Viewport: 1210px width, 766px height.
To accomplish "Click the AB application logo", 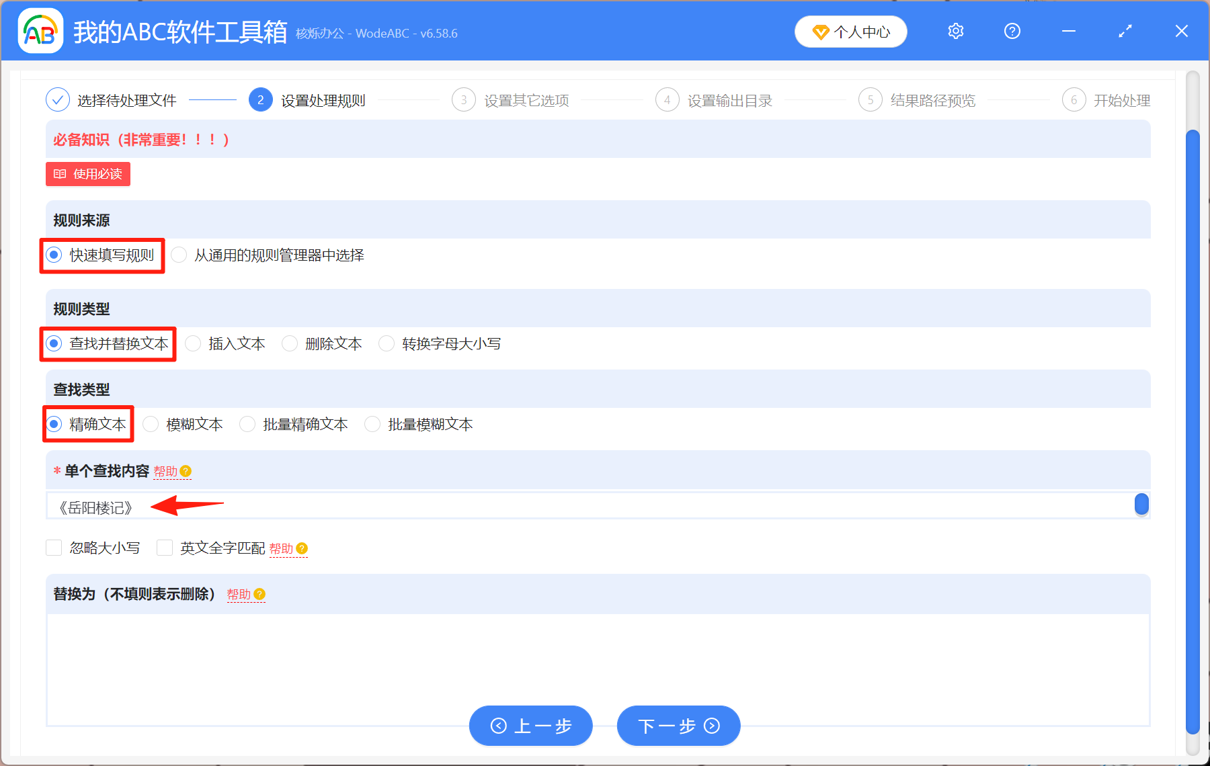I will pyautogui.click(x=40, y=30).
